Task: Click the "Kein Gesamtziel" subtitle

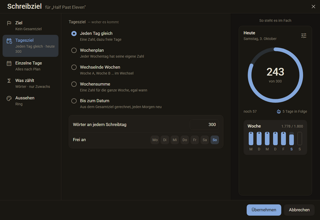Action: (28, 29)
